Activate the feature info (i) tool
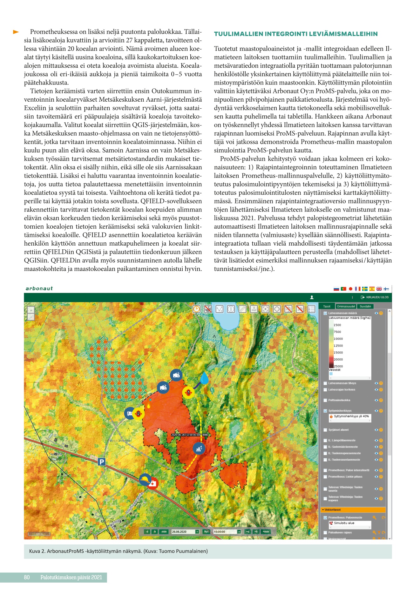Image resolution: width=420 pixels, height=594 pixels. click(231, 309)
